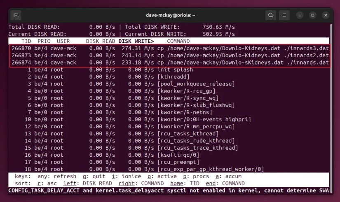Screen dimensions: 340x202
Task: Click the [kworker/R-netns] entry
Action: [185, 113]
